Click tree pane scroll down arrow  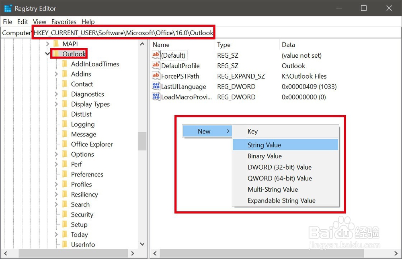coord(142,244)
